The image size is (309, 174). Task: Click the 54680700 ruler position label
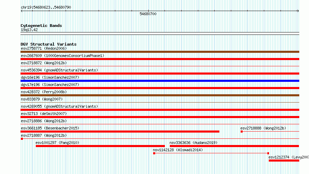(x=148, y=14)
